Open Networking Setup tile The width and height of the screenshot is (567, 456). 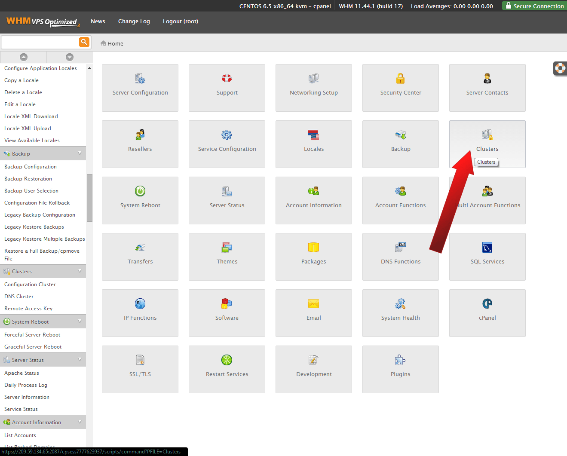click(x=314, y=88)
